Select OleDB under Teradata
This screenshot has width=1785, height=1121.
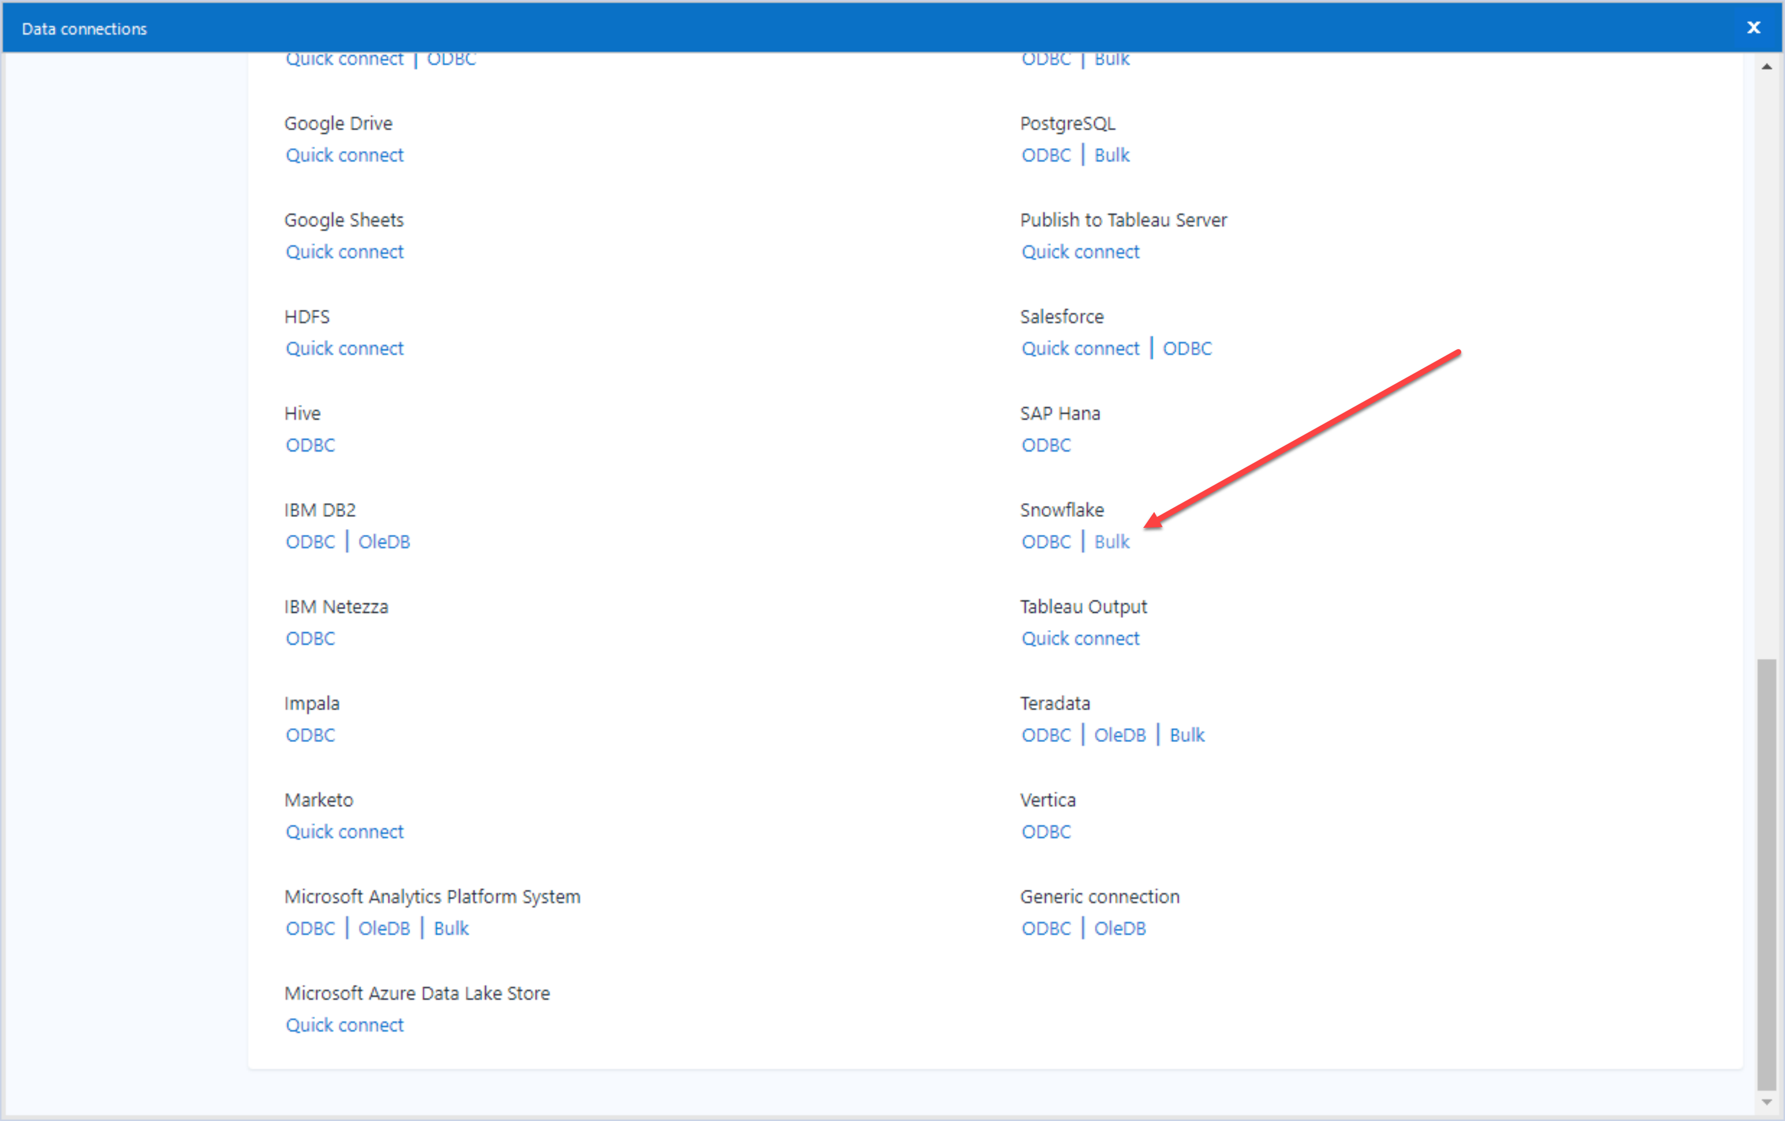click(x=1120, y=734)
